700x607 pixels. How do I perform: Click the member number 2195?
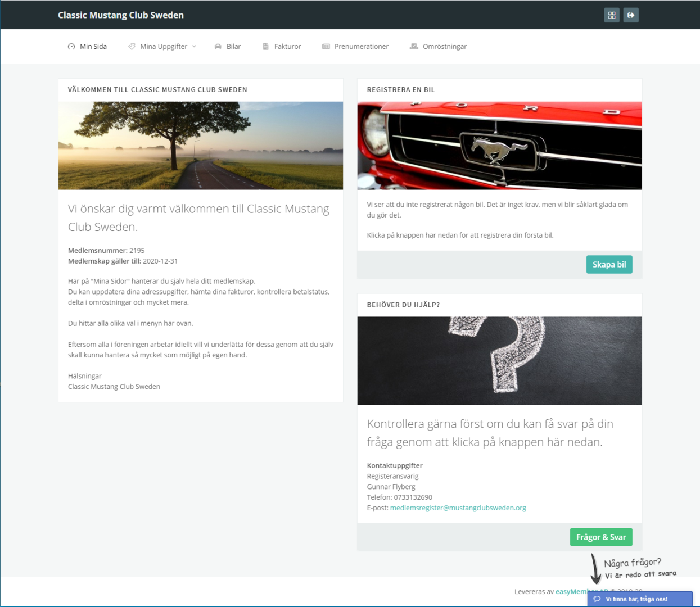[137, 251]
